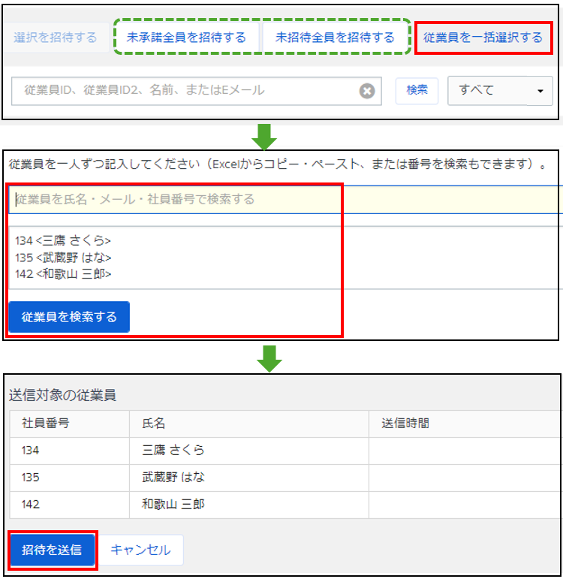Click the キャンセル button
The image size is (563, 579).
pyautogui.click(x=140, y=550)
